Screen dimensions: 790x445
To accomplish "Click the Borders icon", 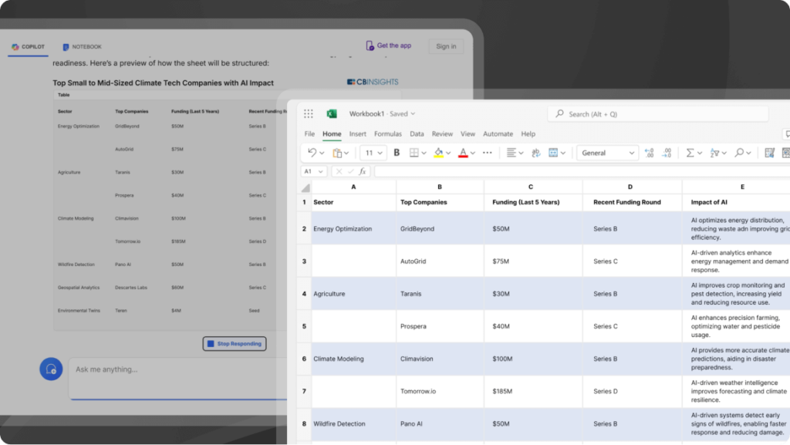I will pyautogui.click(x=414, y=153).
